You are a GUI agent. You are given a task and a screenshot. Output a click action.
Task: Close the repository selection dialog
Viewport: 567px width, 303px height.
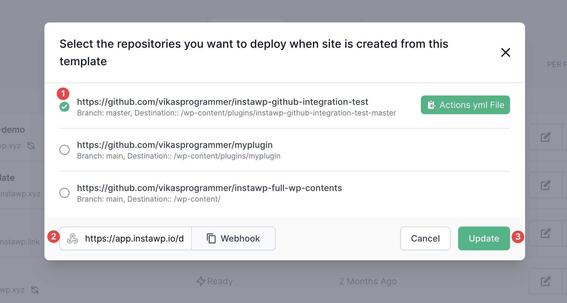(505, 52)
